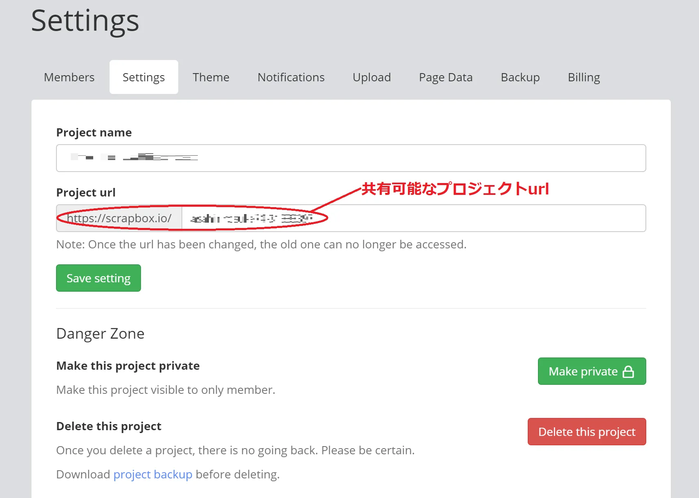The width and height of the screenshot is (699, 498).
Task: Click the red Japanese annotation text
Action: [x=455, y=189]
